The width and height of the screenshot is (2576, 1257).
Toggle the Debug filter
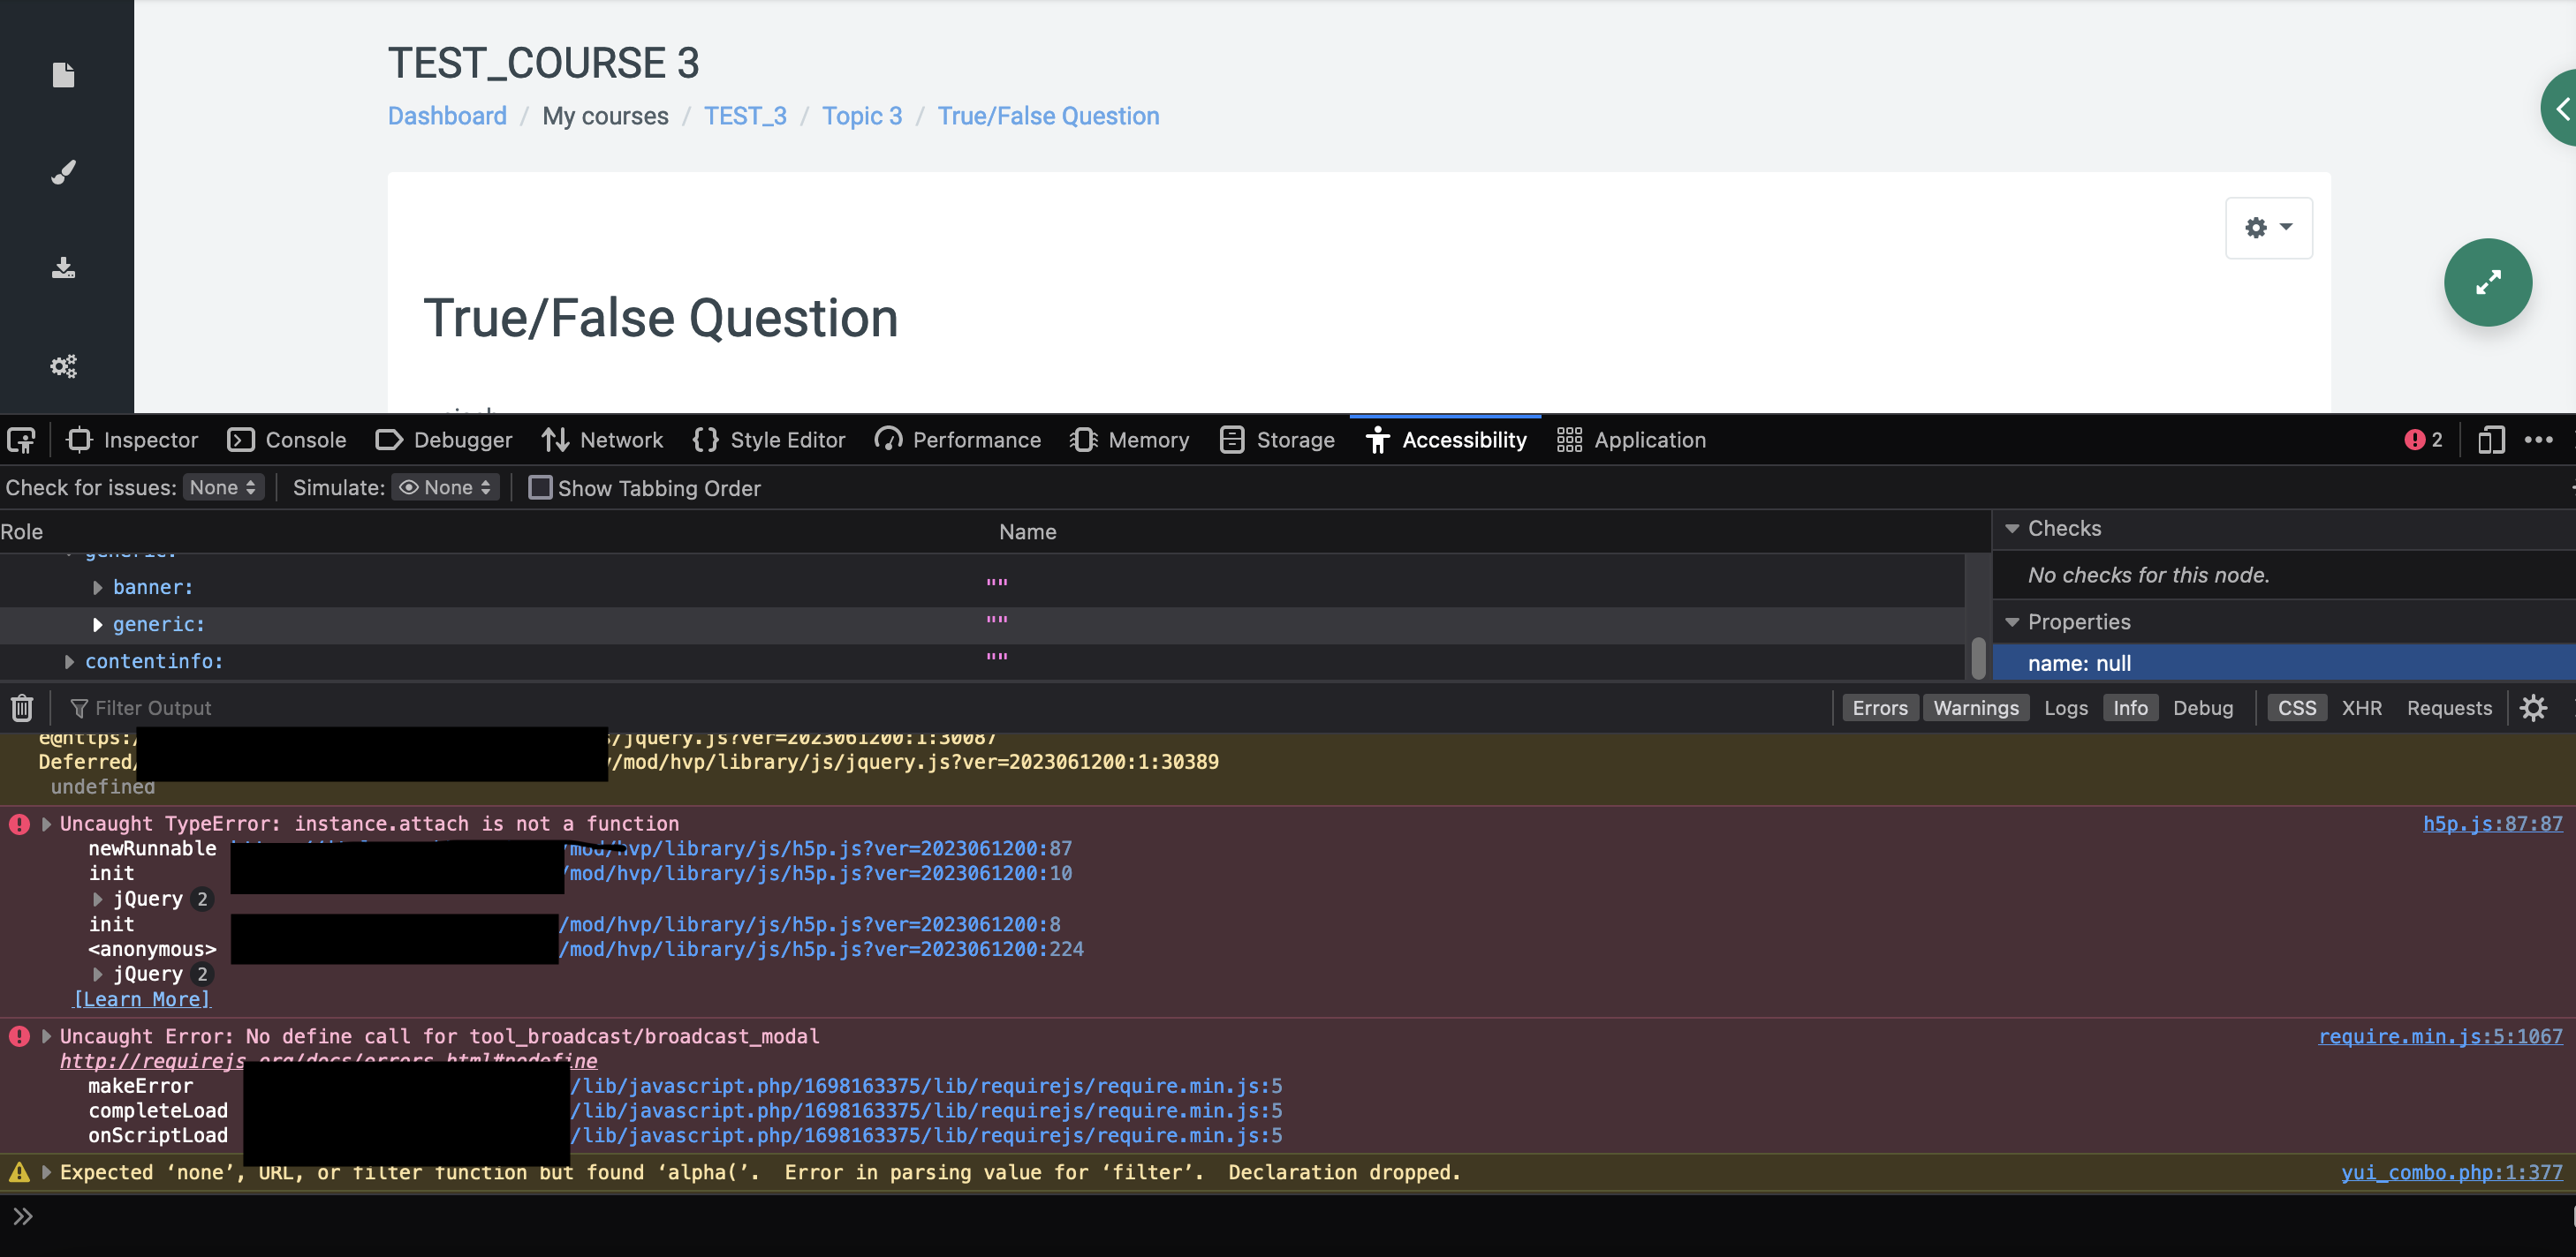2202,707
